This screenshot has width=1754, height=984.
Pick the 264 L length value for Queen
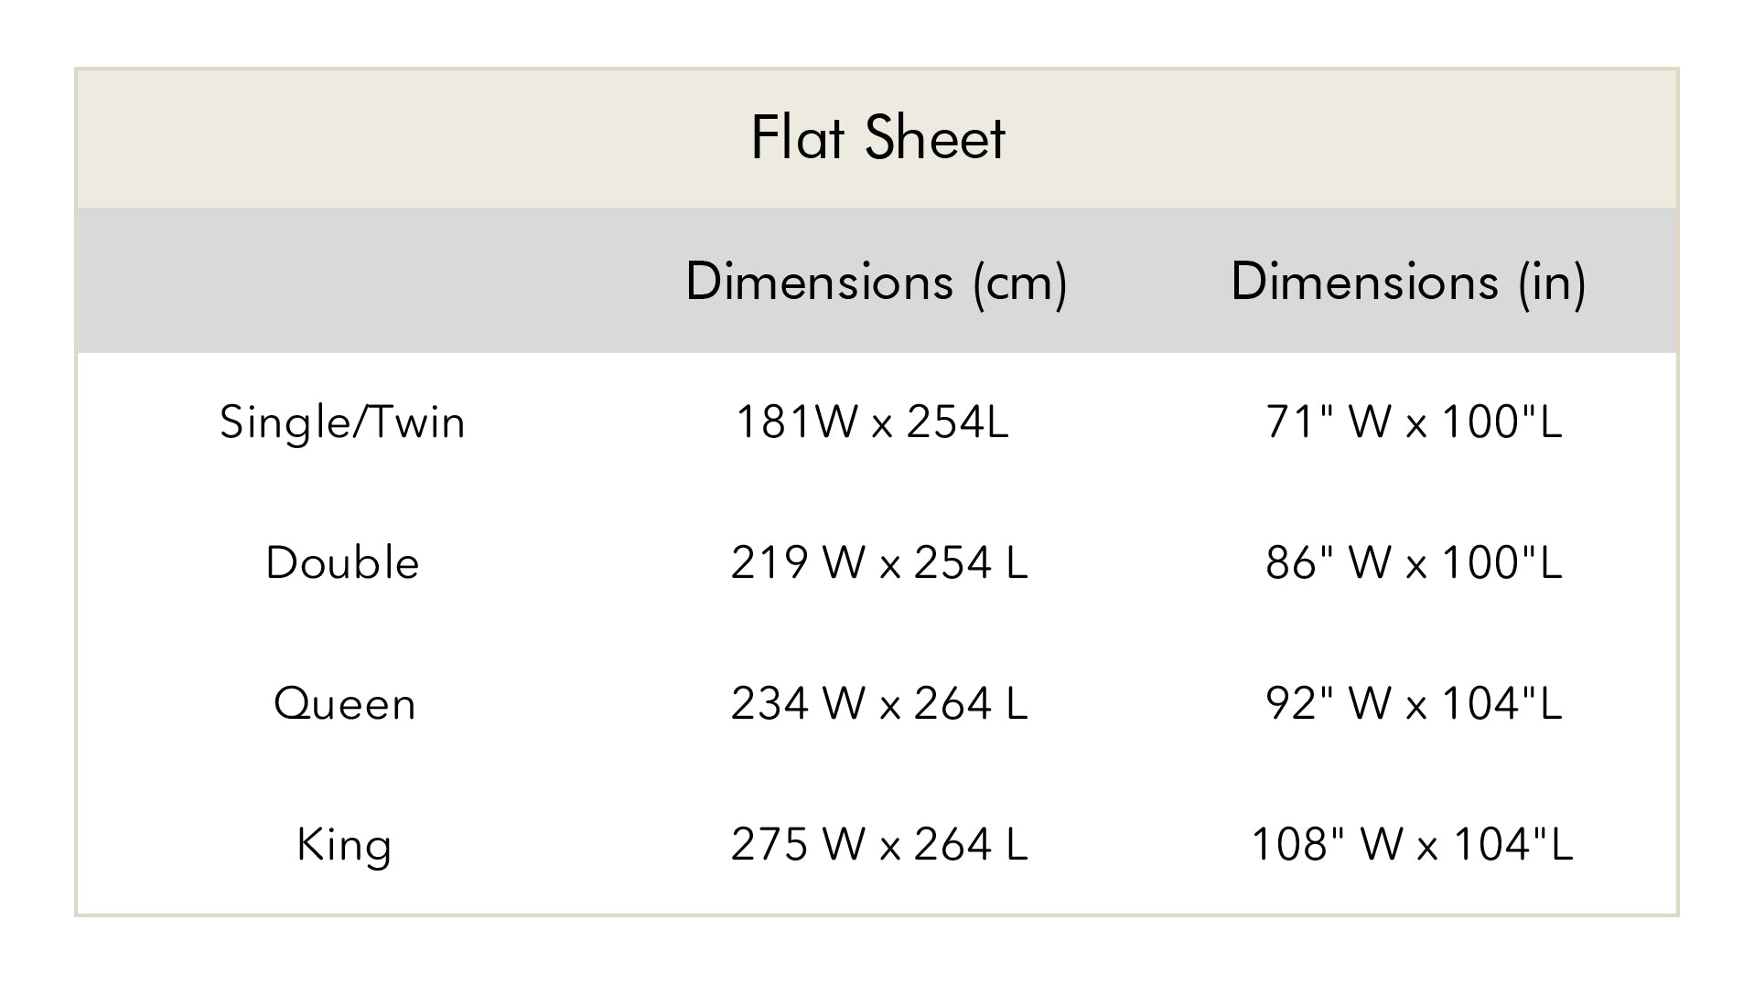[971, 704]
